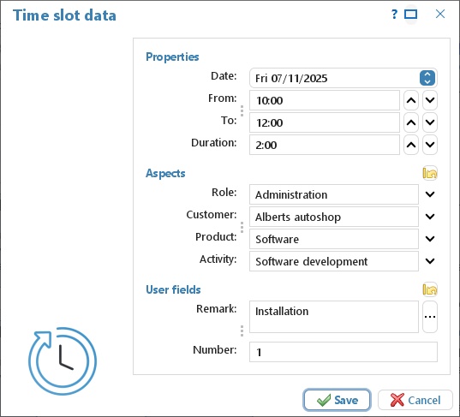Click the Customer field Alberts autoshop
Screen dimensions: 460x417
334,217
